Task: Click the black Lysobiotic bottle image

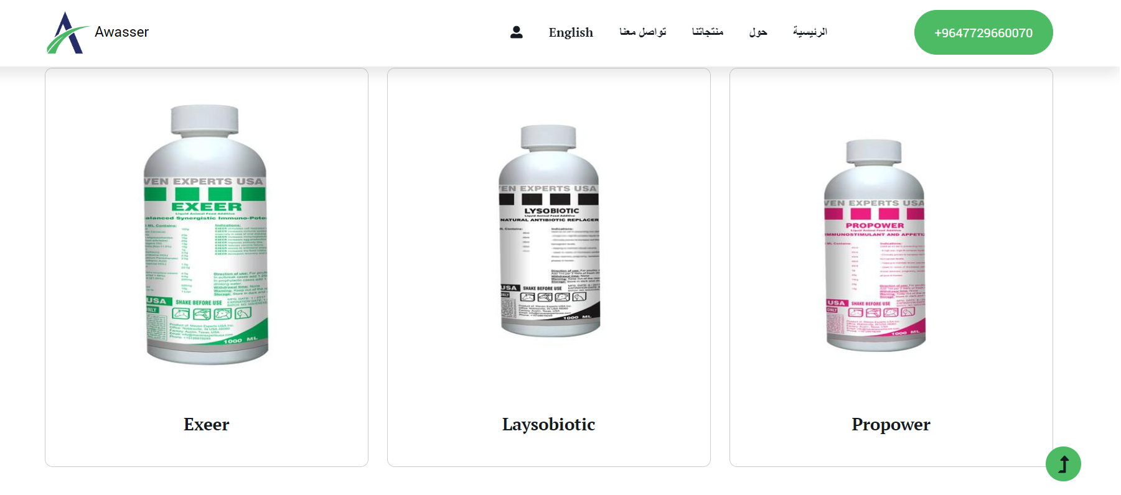Action: pyautogui.click(x=549, y=231)
